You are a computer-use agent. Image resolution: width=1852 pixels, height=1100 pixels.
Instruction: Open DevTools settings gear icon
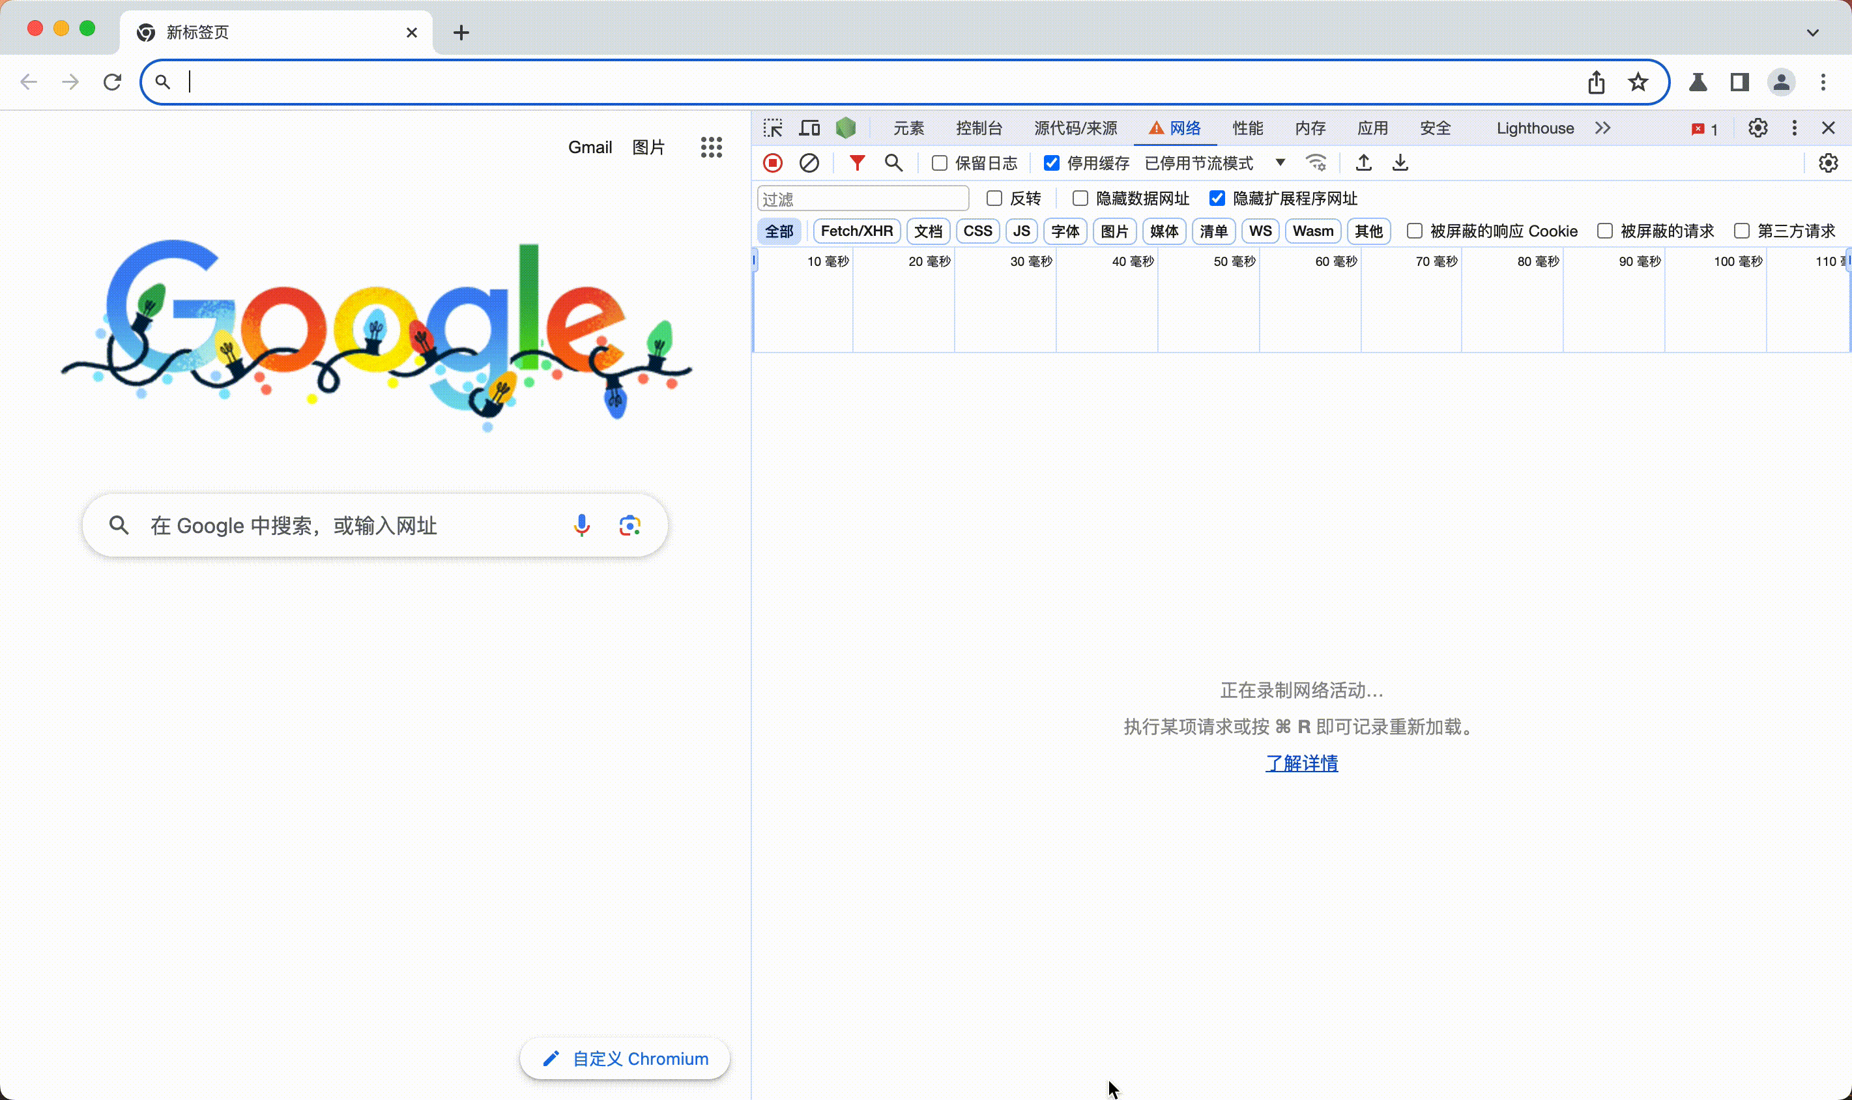pyautogui.click(x=1758, y=128)
